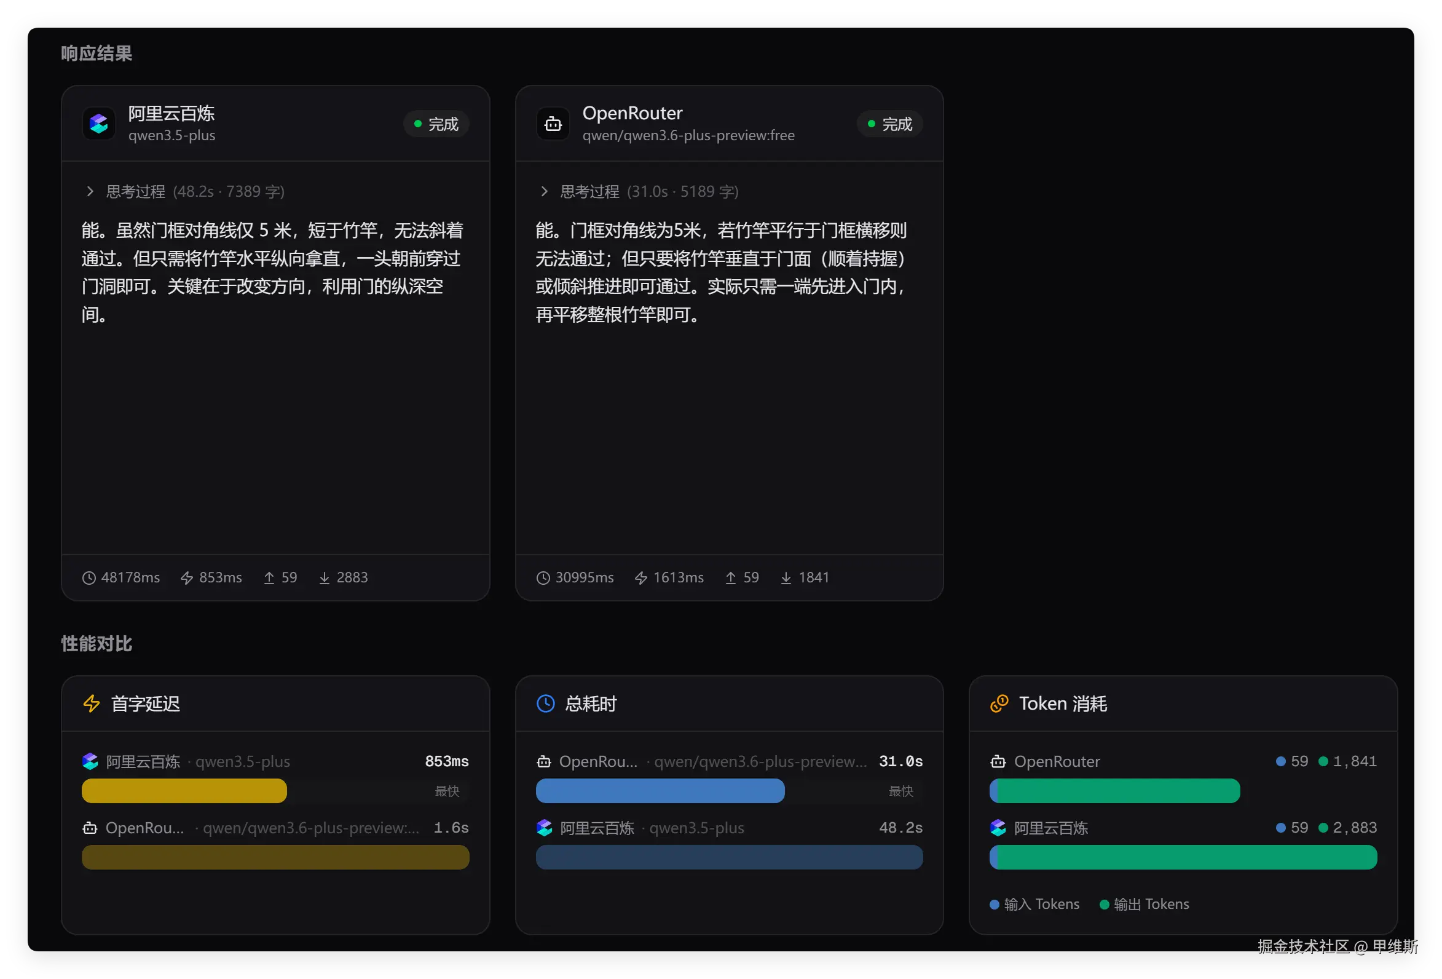Click the 853ms yellow latency bar
1442x979 pixels.
(184, 791)
